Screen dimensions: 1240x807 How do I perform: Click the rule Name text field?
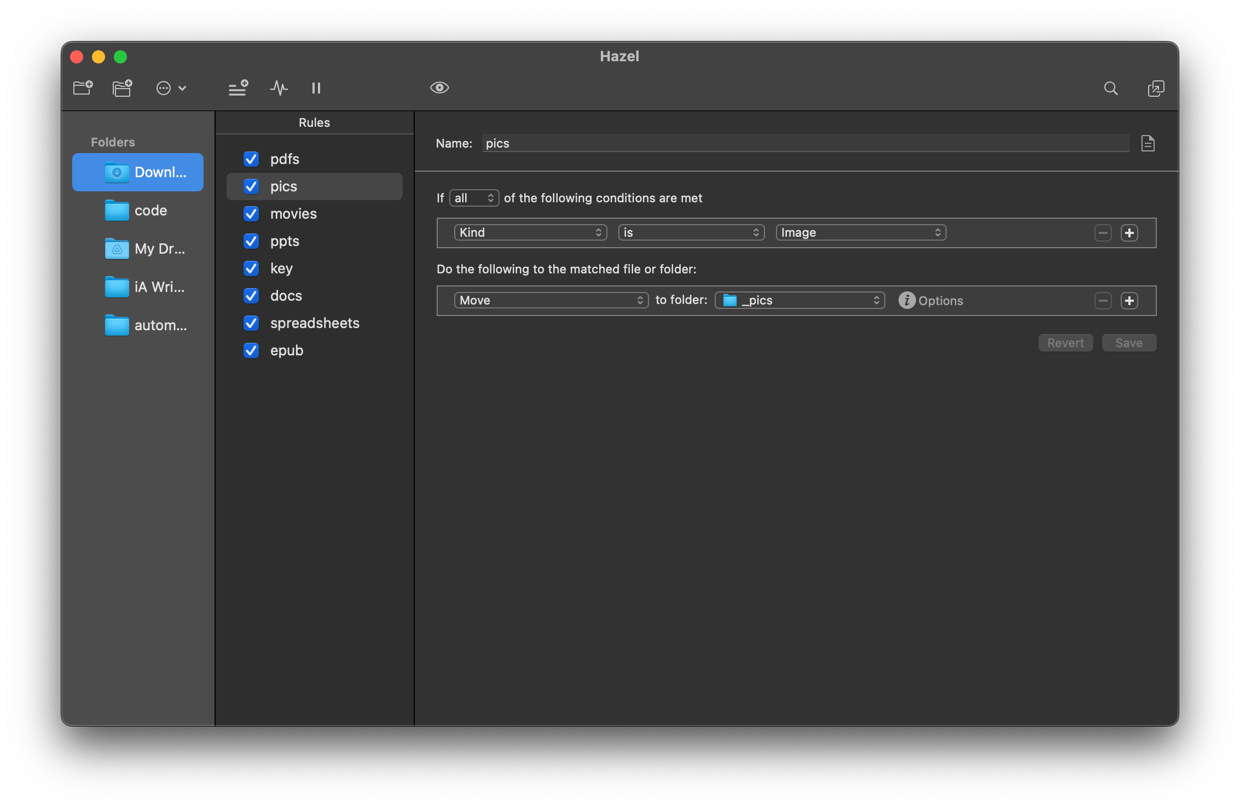coord(804,143)
